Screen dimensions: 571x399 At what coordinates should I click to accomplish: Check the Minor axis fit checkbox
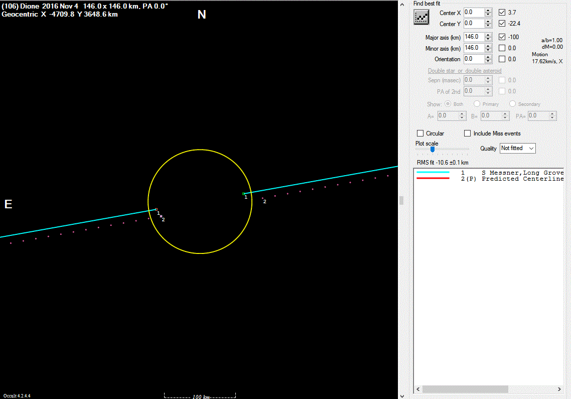502,48
